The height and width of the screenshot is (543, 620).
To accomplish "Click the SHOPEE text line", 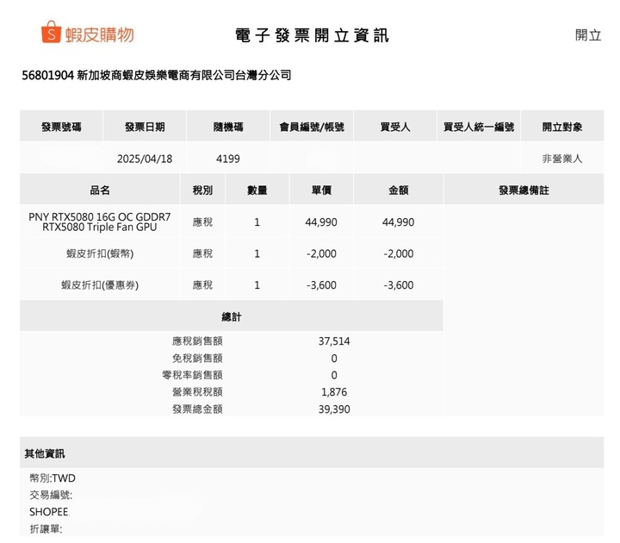I will pyautogui.click(x=48, y=512).
